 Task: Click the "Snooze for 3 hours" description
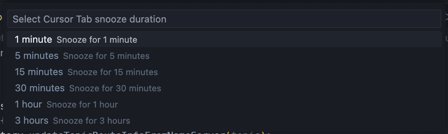tap(92, 121)
